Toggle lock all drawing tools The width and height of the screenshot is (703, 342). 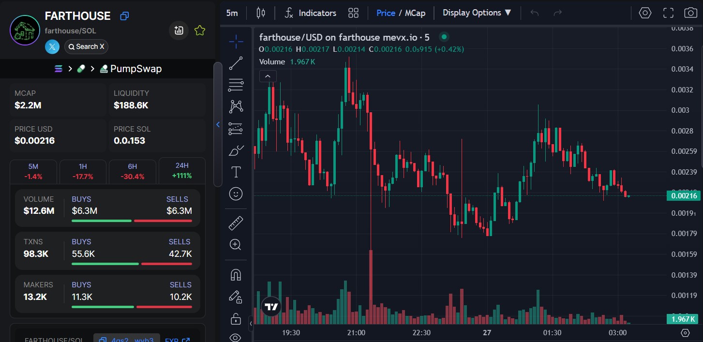point(236,319)
